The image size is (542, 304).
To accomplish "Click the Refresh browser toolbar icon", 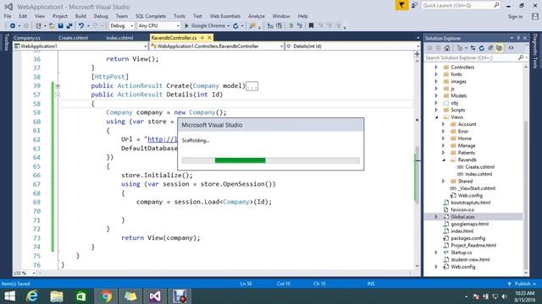I will pos(235,26).
